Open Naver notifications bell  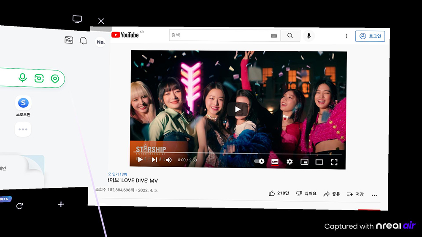tap(83, 41)
